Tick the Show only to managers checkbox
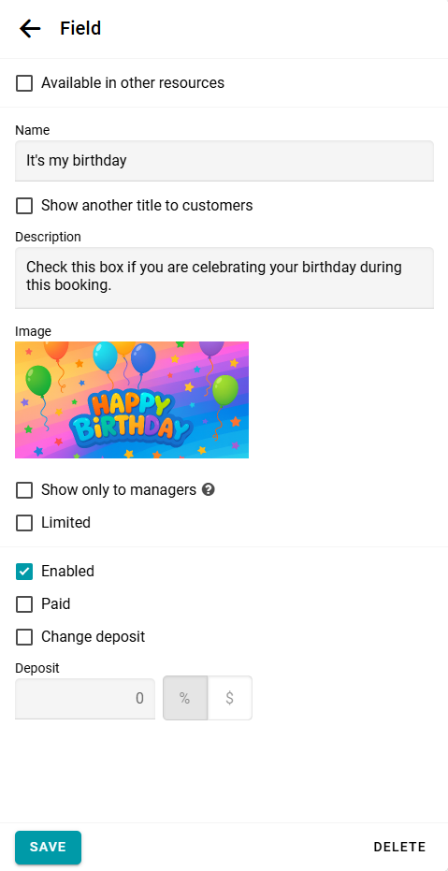Viewport: 448px width, 871px height. tap(24, 490)
